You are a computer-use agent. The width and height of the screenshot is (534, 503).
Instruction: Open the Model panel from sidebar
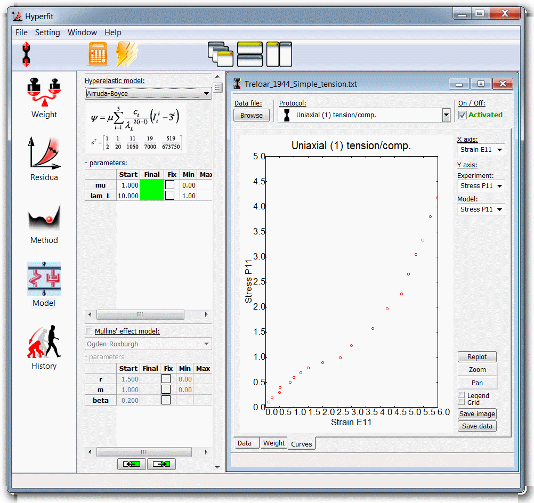tap(44, 285)
